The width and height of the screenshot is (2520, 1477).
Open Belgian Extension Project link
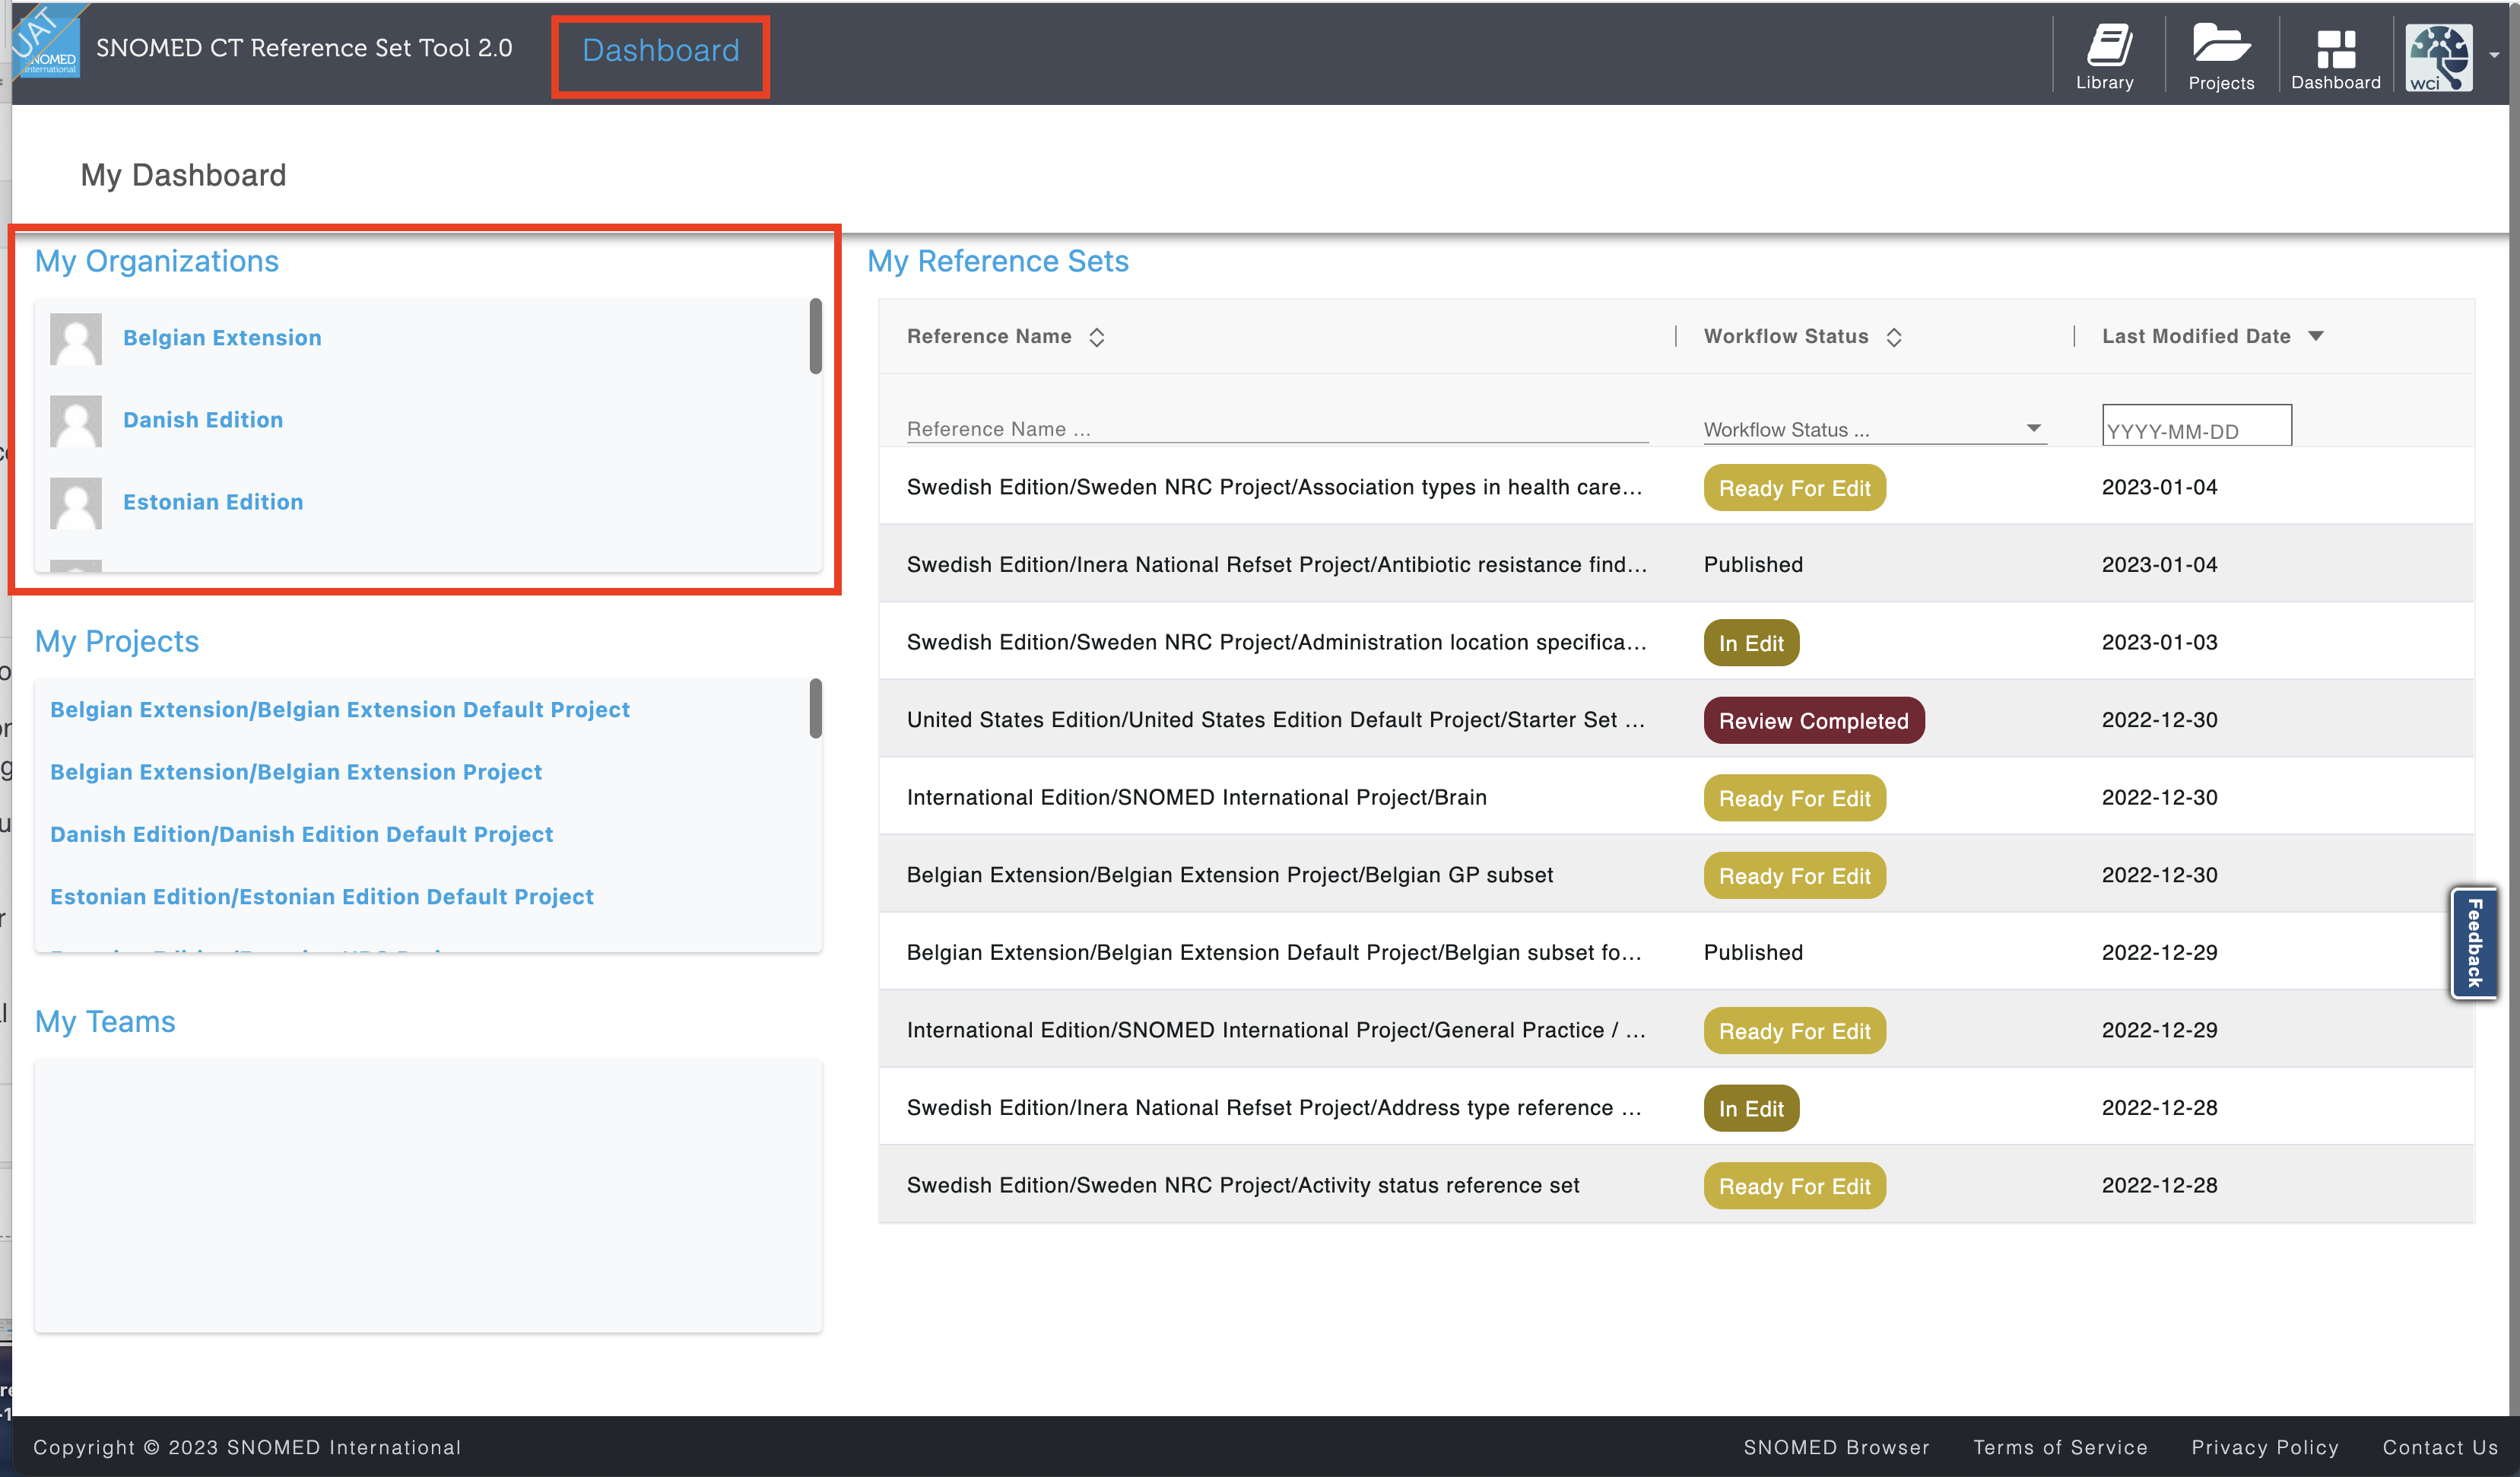(x=296, y=772)
